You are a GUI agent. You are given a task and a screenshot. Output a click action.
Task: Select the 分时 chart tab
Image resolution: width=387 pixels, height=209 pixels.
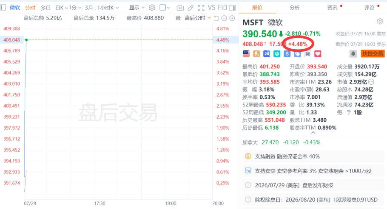click(30, 8)
